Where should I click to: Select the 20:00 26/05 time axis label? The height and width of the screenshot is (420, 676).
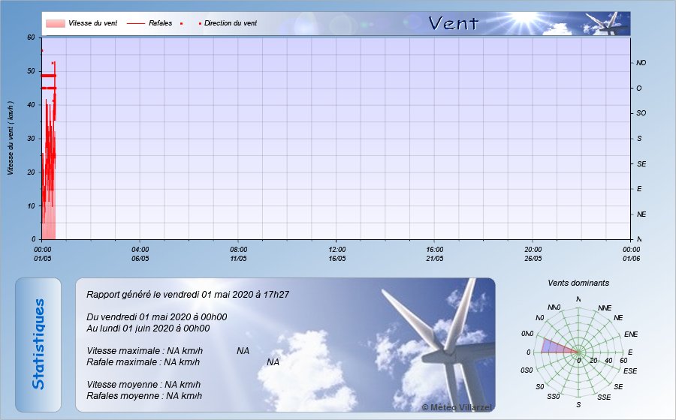click(533, 253)
